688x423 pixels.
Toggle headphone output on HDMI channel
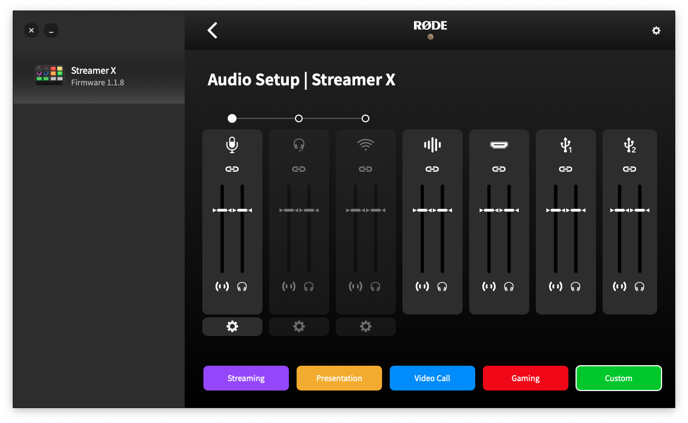pyautogui.click(x=509, y=286)
